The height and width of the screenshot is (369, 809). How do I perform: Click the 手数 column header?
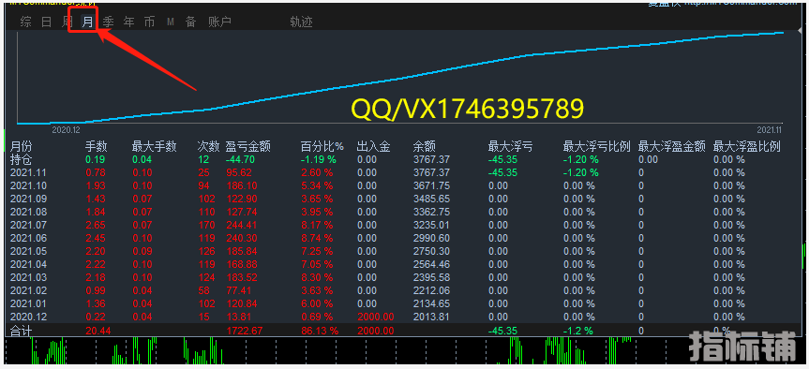click(96, 147)
